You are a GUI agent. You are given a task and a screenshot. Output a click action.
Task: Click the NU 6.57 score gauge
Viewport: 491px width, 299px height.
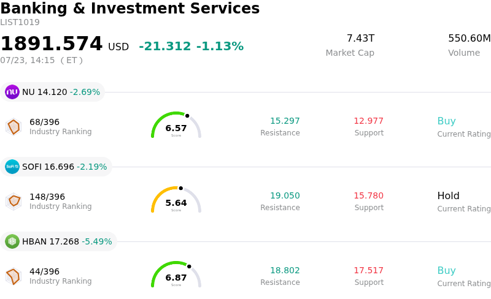click(176, 125)
